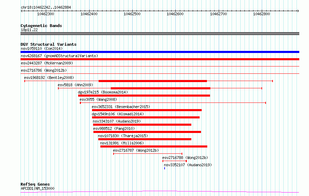This screenshot has width=309, height=196.
Task: Click the nsv1071830 (Thareja2015) red bar
Action: tap(145, 139)
